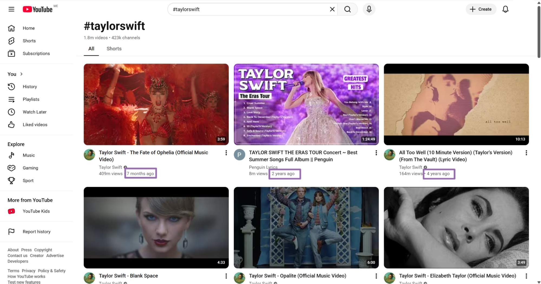Image resolution: width=541 pixels, height=284 pixels.
Task: Open the Contact us footer link
Action: point(17,256)
